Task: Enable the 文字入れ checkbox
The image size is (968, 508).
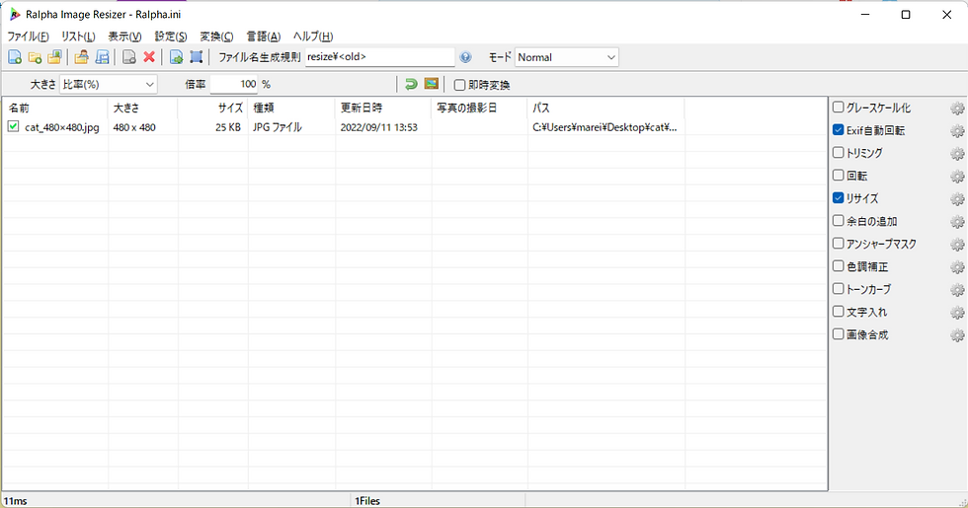Action: click(x=838, y=312)
